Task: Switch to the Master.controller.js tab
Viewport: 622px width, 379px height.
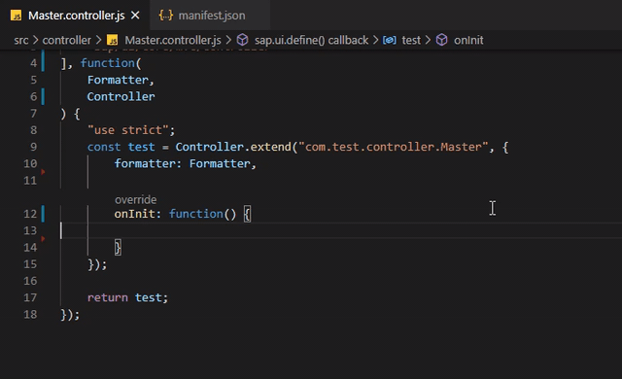Action: point(76,16)
